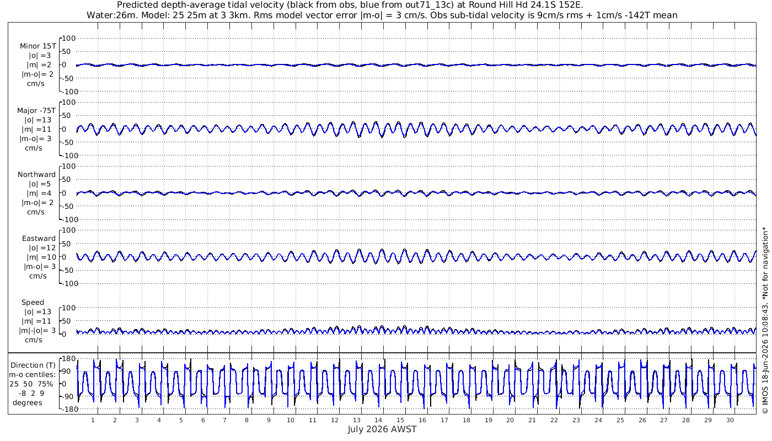Click the 'Direction (T)' panel label
772x441 pixels.
pos(33,365)
